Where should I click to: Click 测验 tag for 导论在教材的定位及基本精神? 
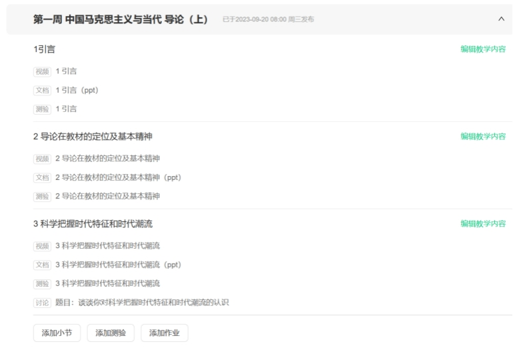pos(42,196)
